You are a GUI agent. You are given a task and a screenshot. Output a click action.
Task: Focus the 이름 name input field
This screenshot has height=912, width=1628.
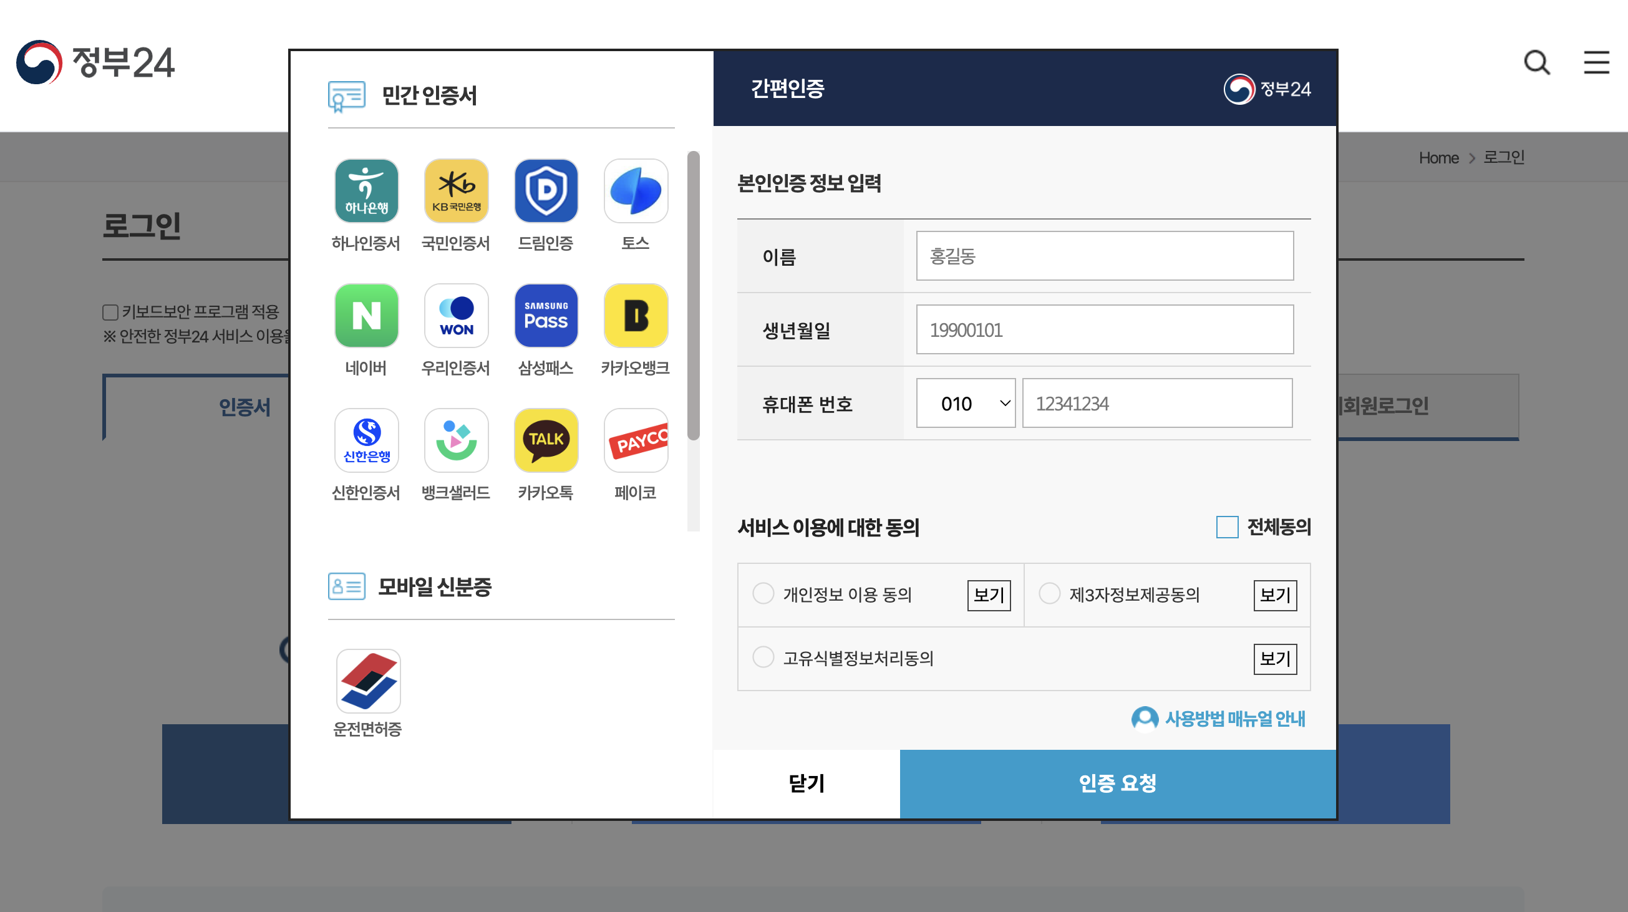(1105, 256)
